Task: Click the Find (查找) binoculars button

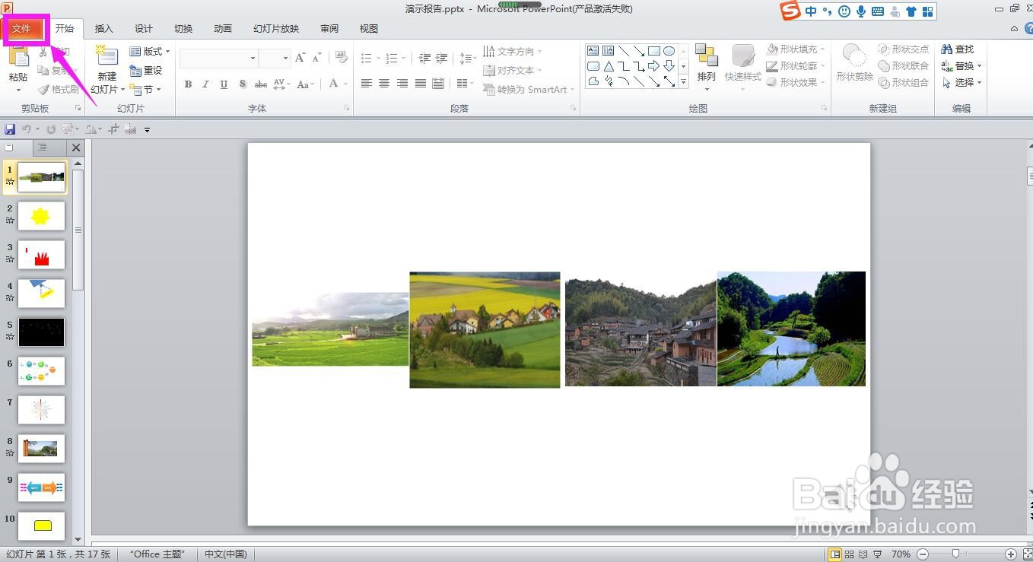Action: pyautogui.click(x=958, y=49)
